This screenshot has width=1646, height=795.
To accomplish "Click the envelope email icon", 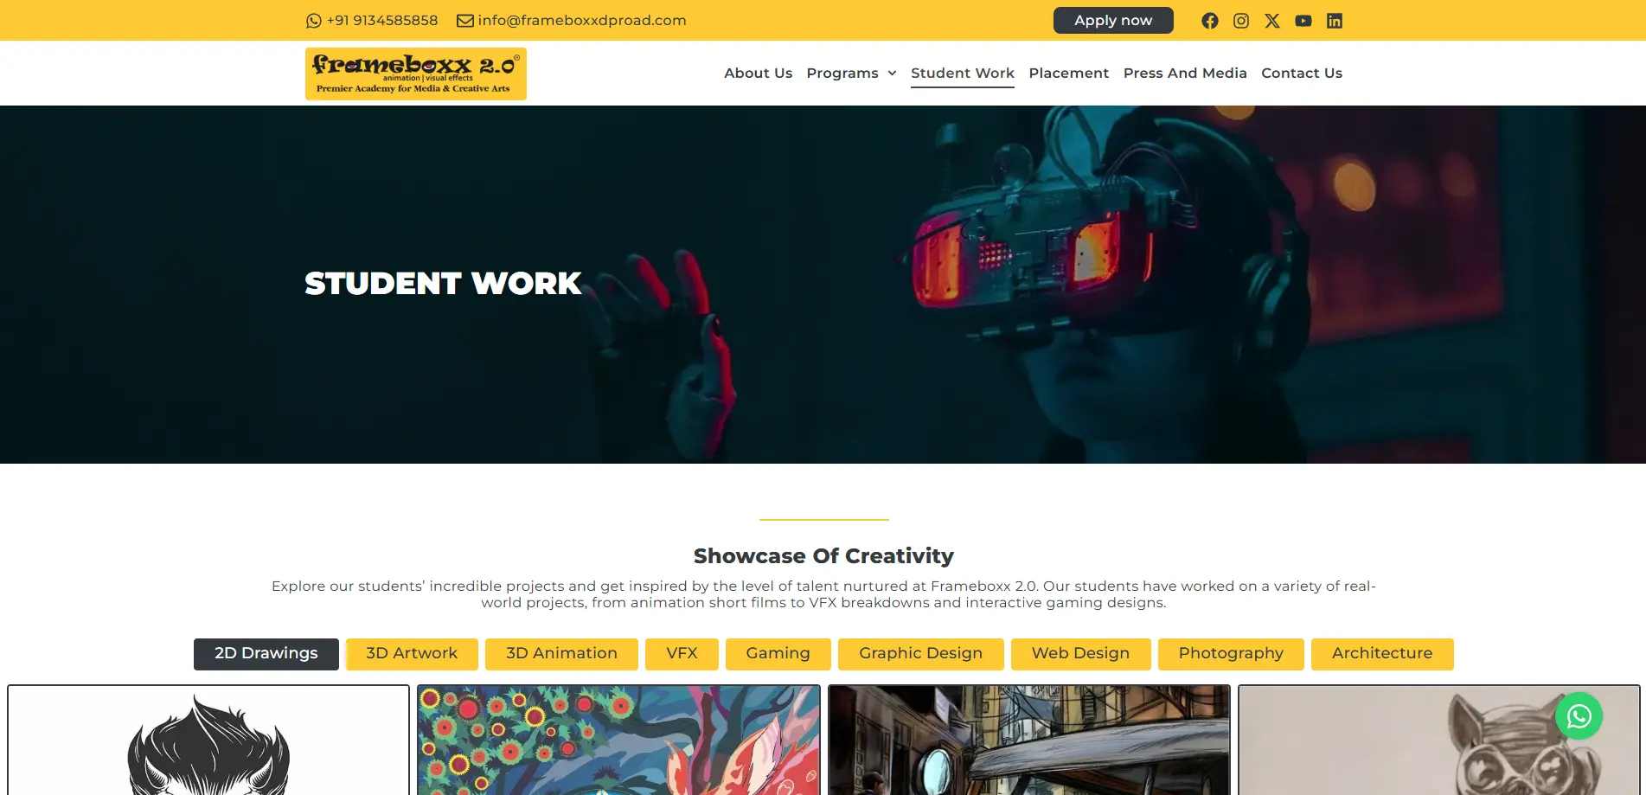I will click(x=464, y=21).
